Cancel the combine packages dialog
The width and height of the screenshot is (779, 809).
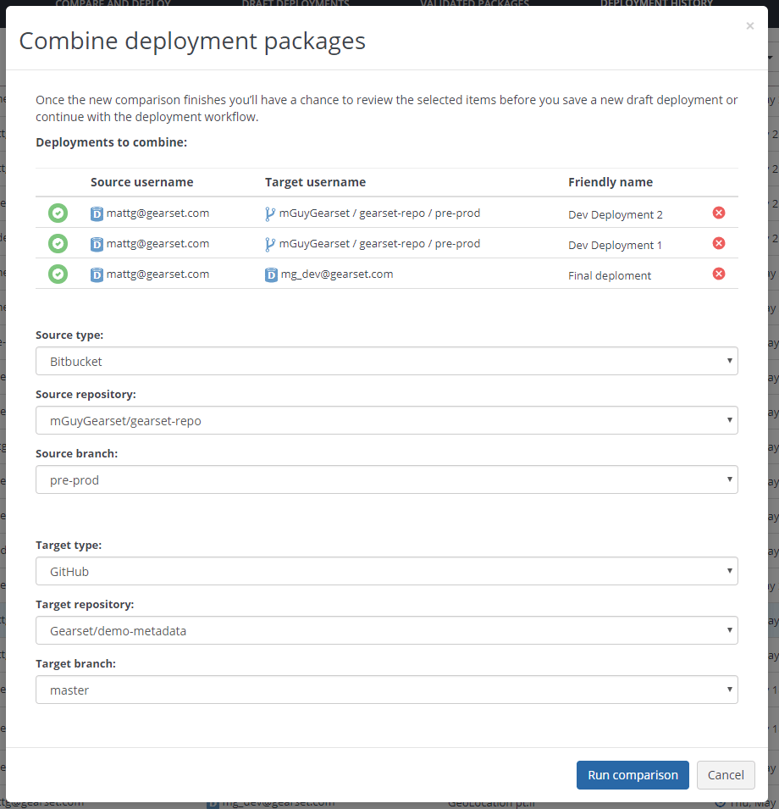pyautogui.click(x=726, y=775)
